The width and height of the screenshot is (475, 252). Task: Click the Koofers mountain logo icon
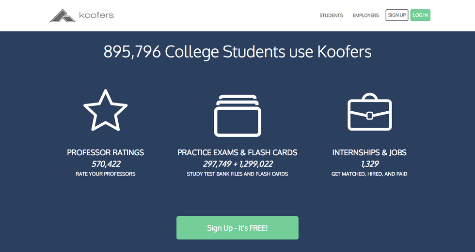click(x=63, y=15)
